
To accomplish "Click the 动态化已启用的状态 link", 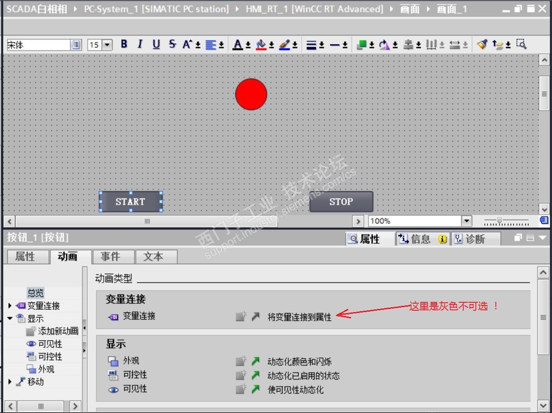I will point(303,376).
